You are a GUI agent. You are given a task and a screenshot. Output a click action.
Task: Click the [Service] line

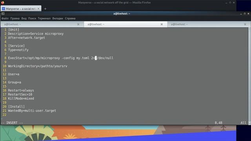[x=16, y=46]
